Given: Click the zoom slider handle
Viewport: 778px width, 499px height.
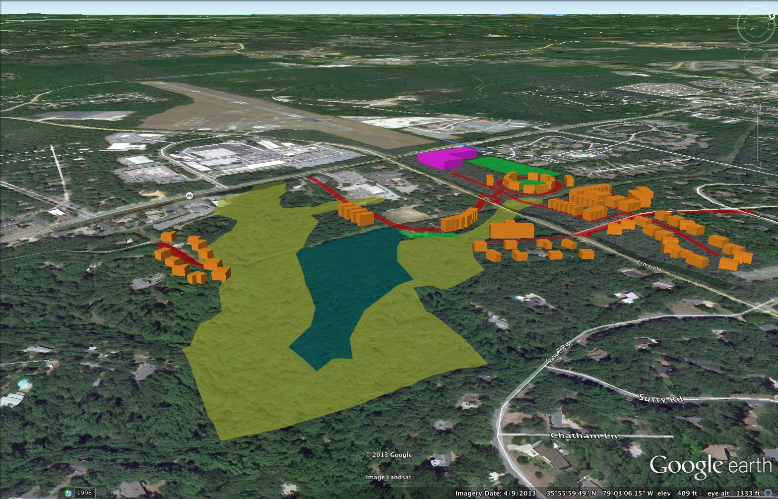Looking at the screenshot, I should pyautogui.click(x=756, y=136).
